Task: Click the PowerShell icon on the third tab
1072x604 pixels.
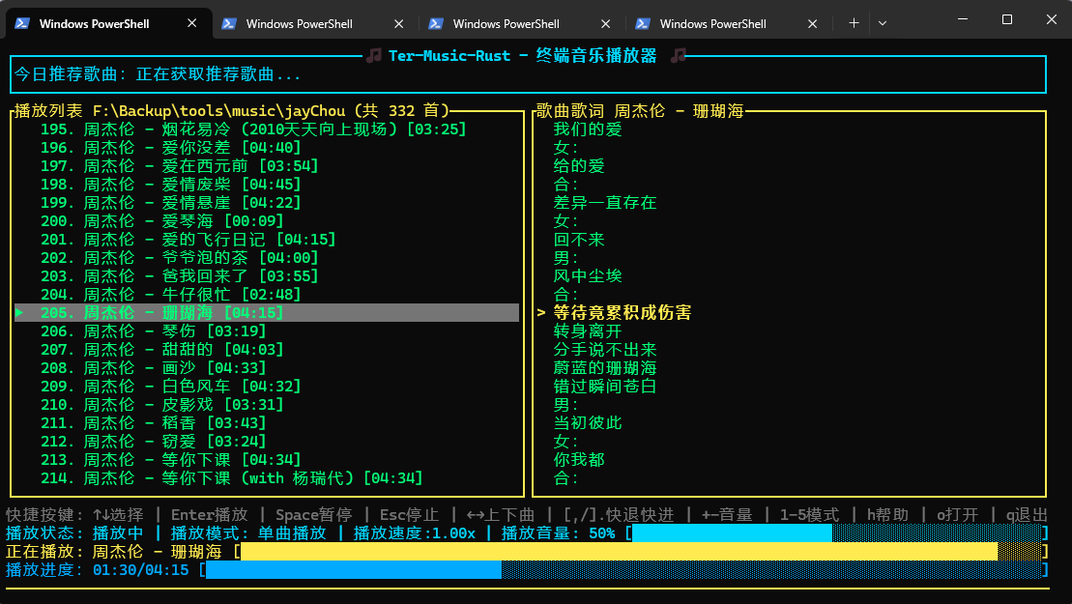Action: pos(436,24)
